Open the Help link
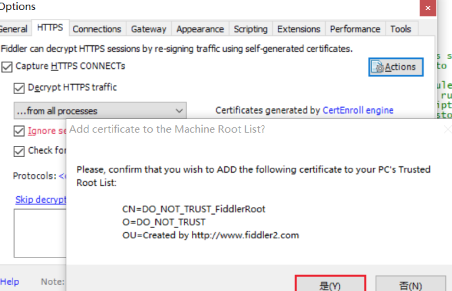 (x=10, y=281)
